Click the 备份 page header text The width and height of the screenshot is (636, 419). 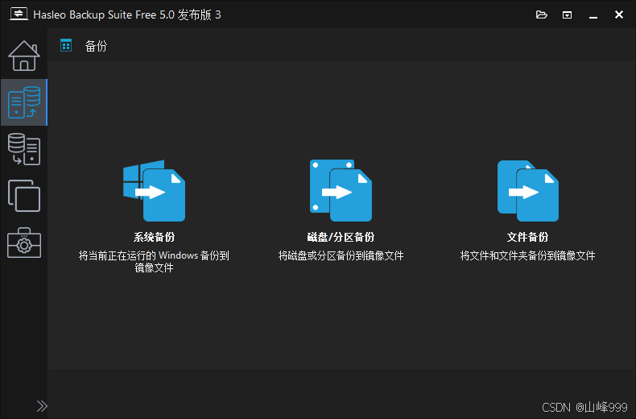96,46
